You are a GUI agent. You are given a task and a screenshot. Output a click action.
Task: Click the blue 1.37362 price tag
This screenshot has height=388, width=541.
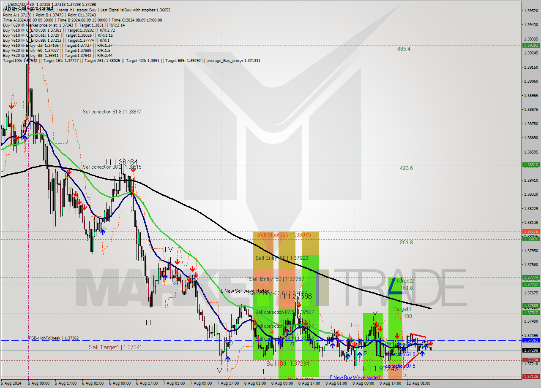530,340
